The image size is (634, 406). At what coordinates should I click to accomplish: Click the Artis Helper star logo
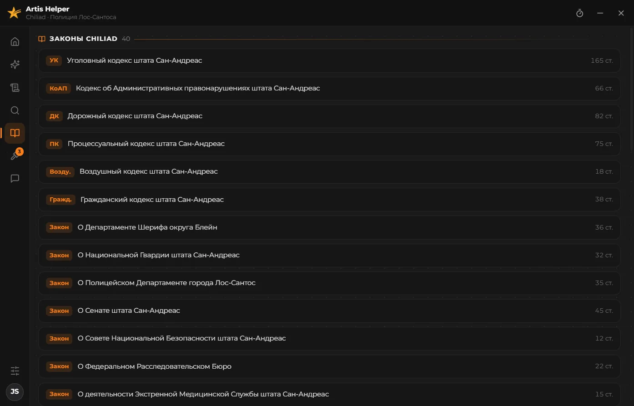(x=14, y=13)
